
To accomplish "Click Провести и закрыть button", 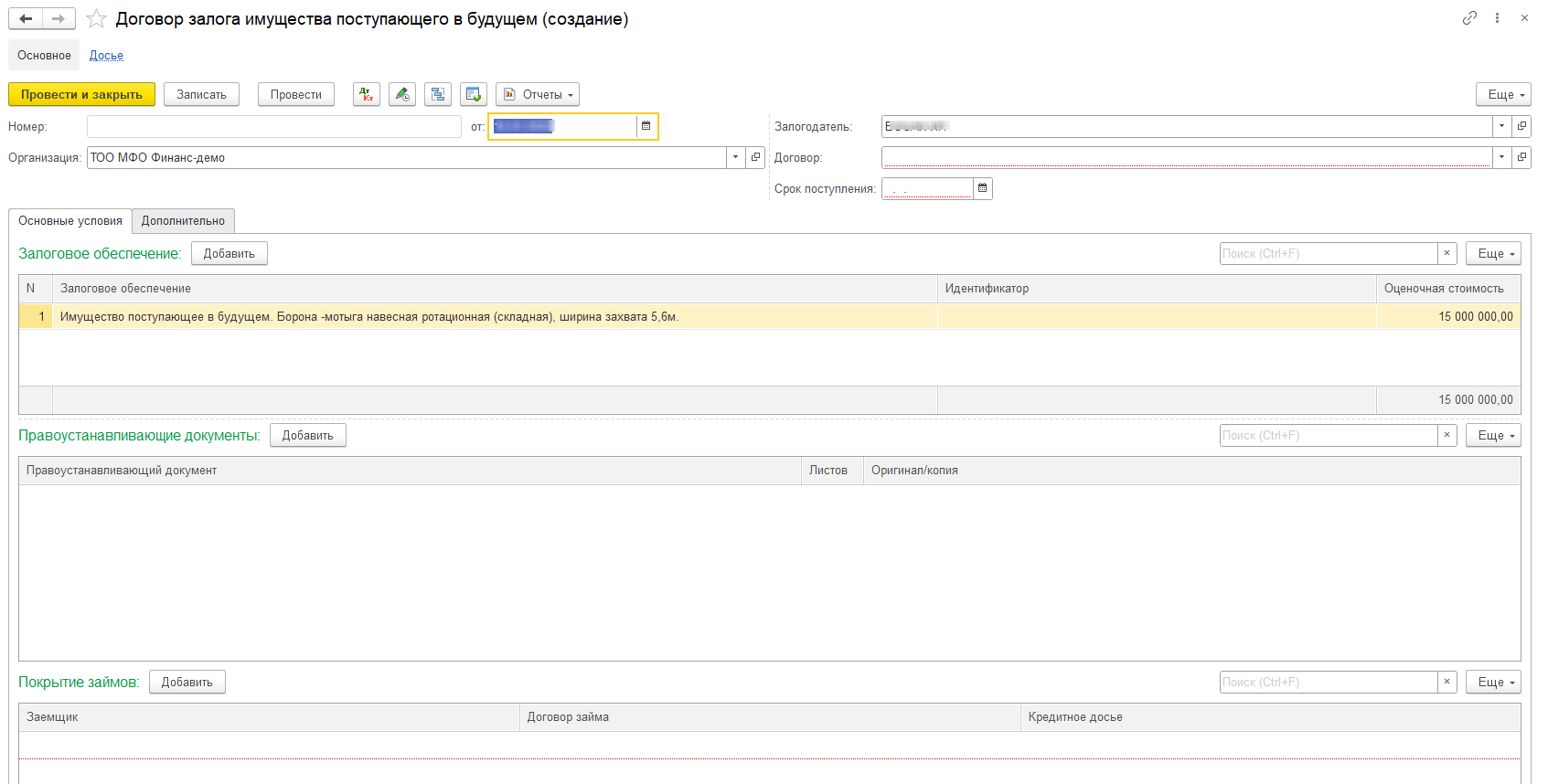I will pos(81,94).
